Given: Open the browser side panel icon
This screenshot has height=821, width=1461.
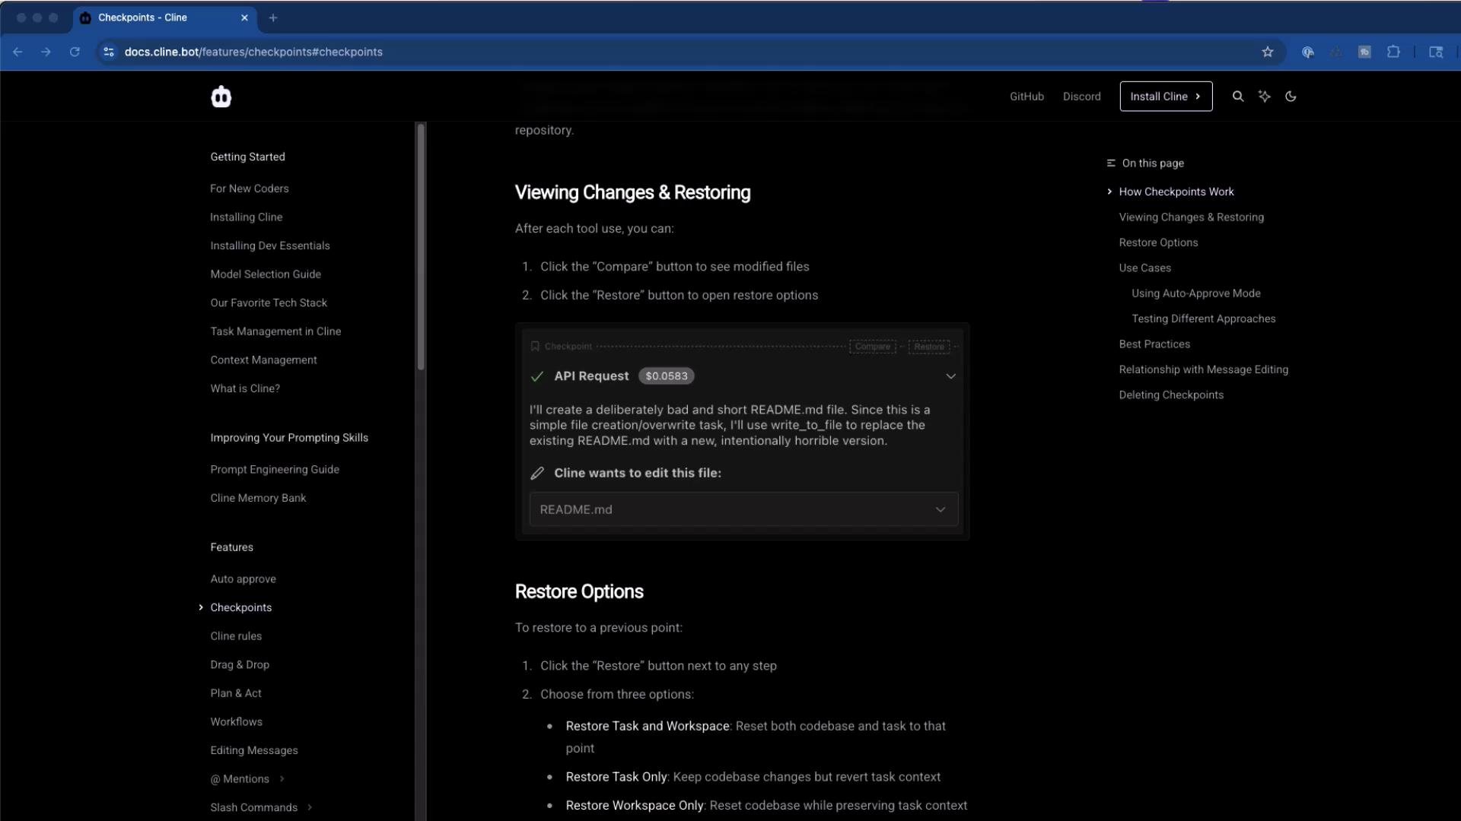Looking at the screenshot, I should 1436,52.
